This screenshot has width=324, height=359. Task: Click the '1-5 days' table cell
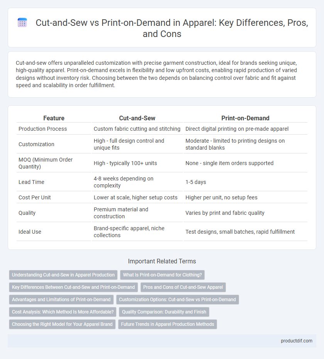(x=196, y=182)
